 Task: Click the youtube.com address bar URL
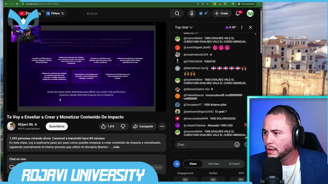(x=42, y=4)
